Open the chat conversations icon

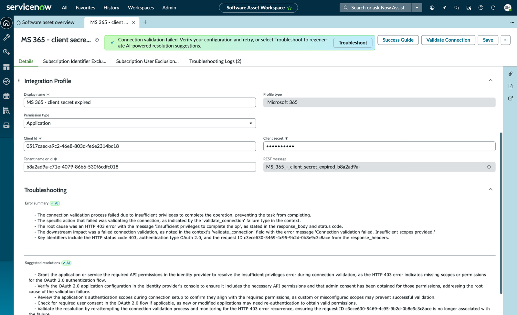click(457, 8)
